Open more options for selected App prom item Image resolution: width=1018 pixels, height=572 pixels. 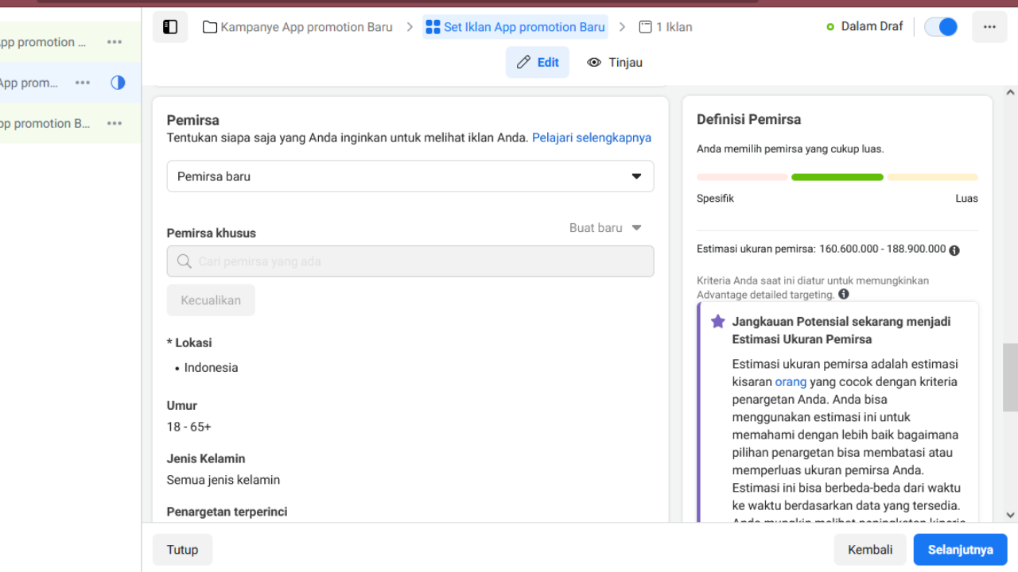[x=83, y=83]
